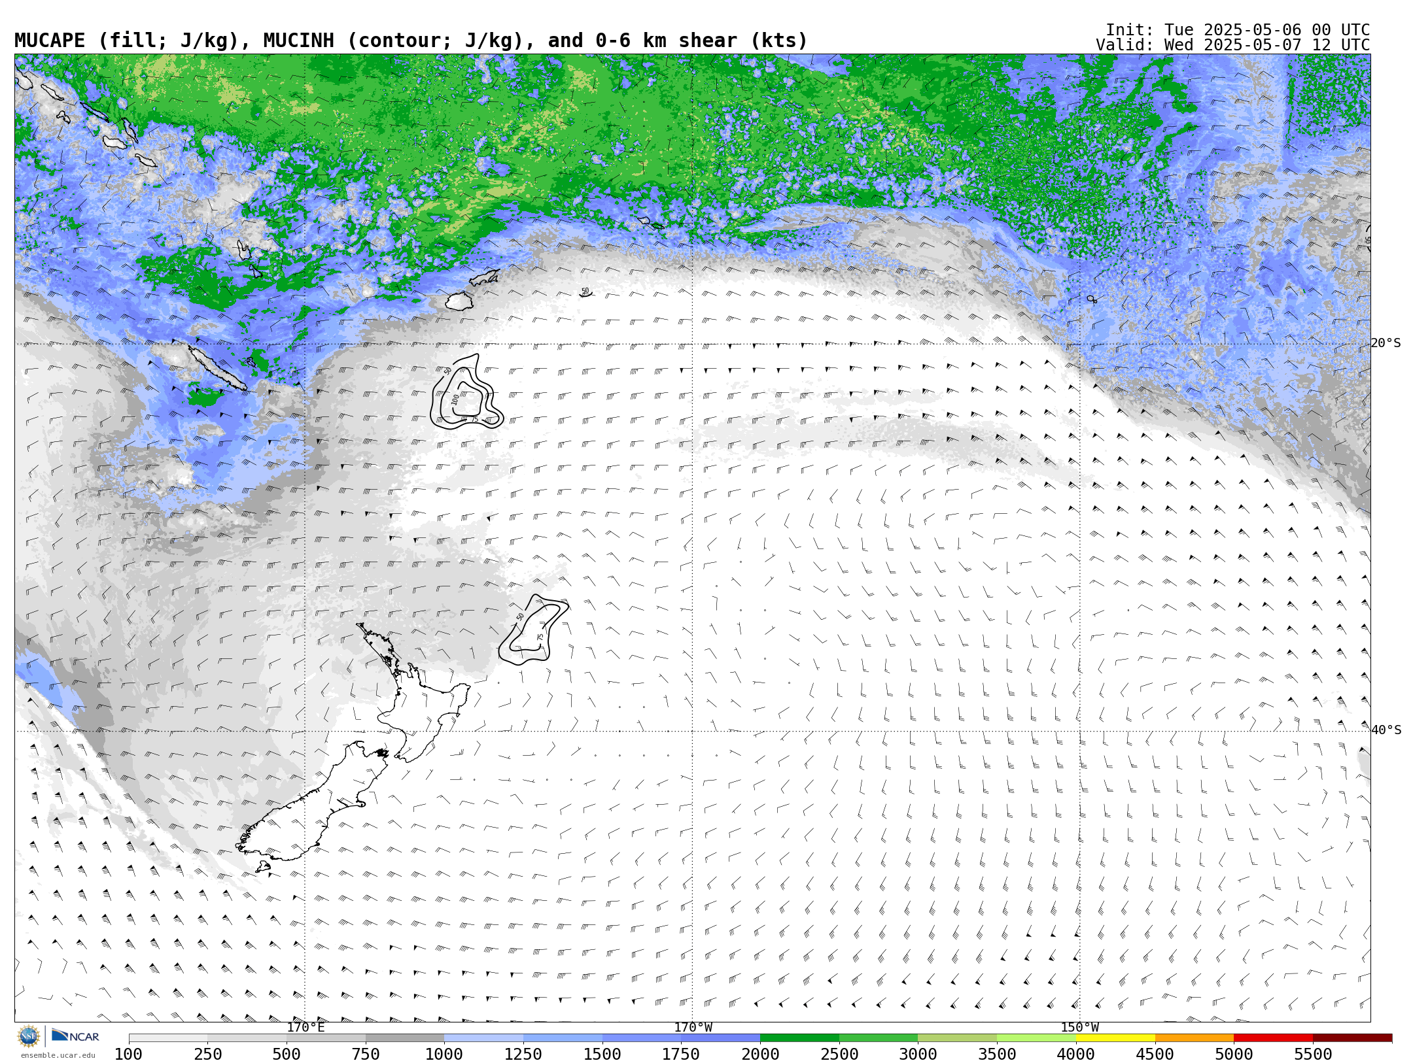Screen dimensions: 1413x1063
Task: Pick the dark red above-5500 colorbar segment
Action: coord(1352,1038)
